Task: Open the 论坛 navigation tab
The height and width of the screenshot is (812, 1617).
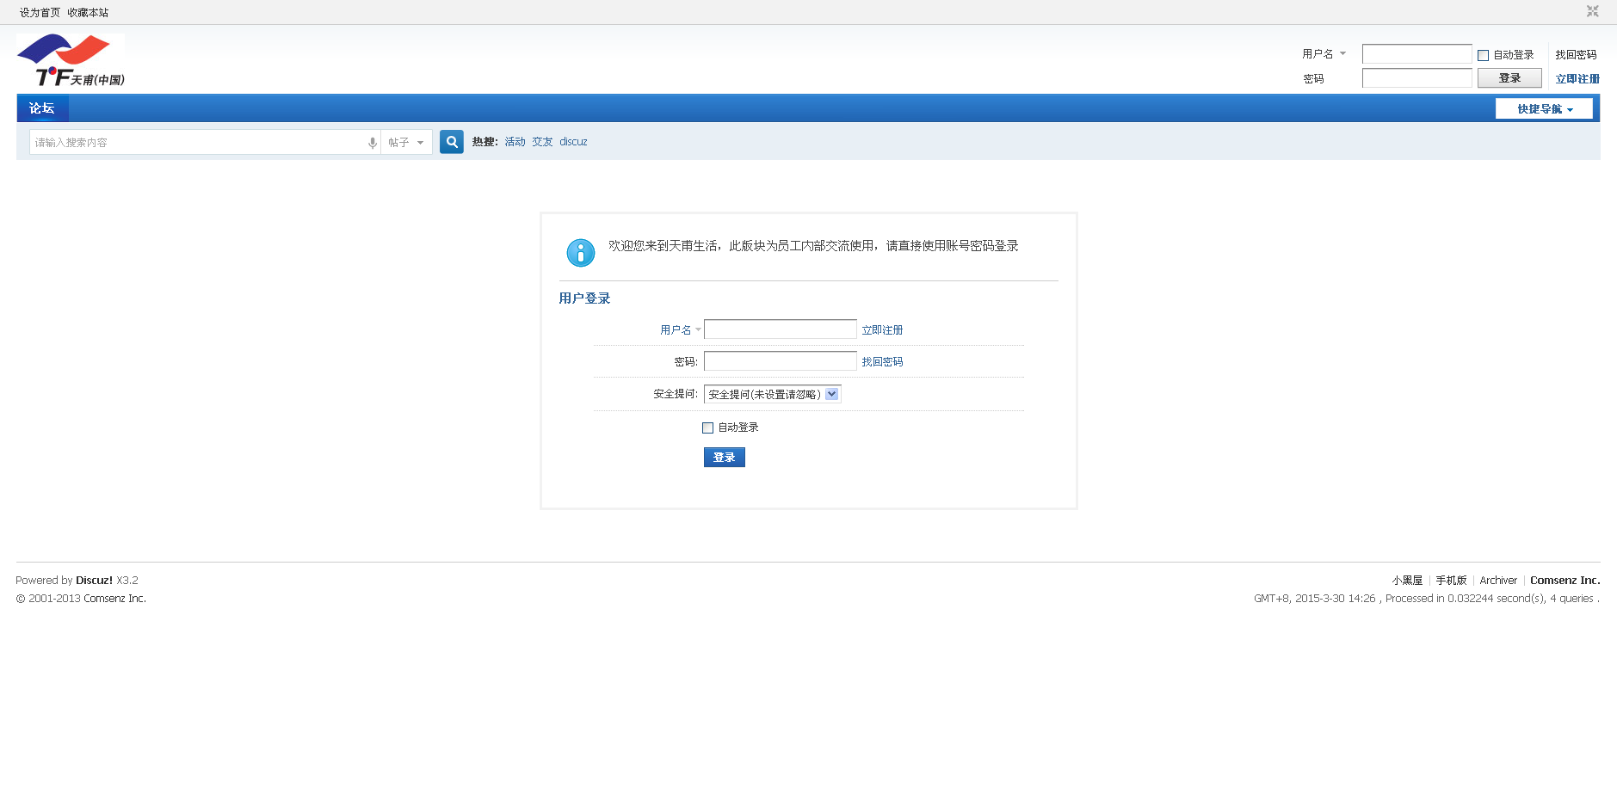Action: 41,108
